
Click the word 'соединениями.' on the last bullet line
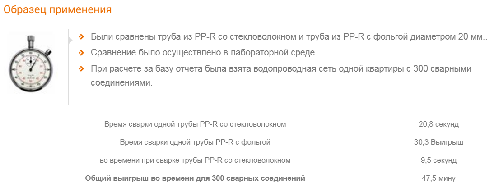click(x=121, y=83)
